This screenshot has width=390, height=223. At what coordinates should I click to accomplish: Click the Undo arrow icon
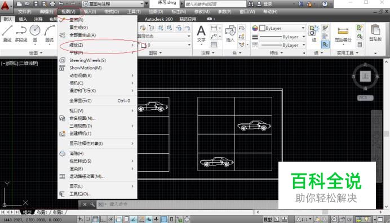click(x=61, y=4)
